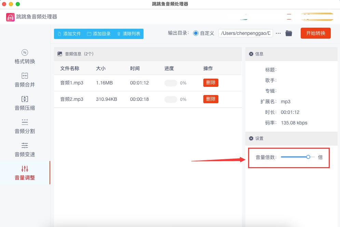This screenshot has width=340, height=227.
Task: Open output folder via folder icon
Action: (289, 33)
